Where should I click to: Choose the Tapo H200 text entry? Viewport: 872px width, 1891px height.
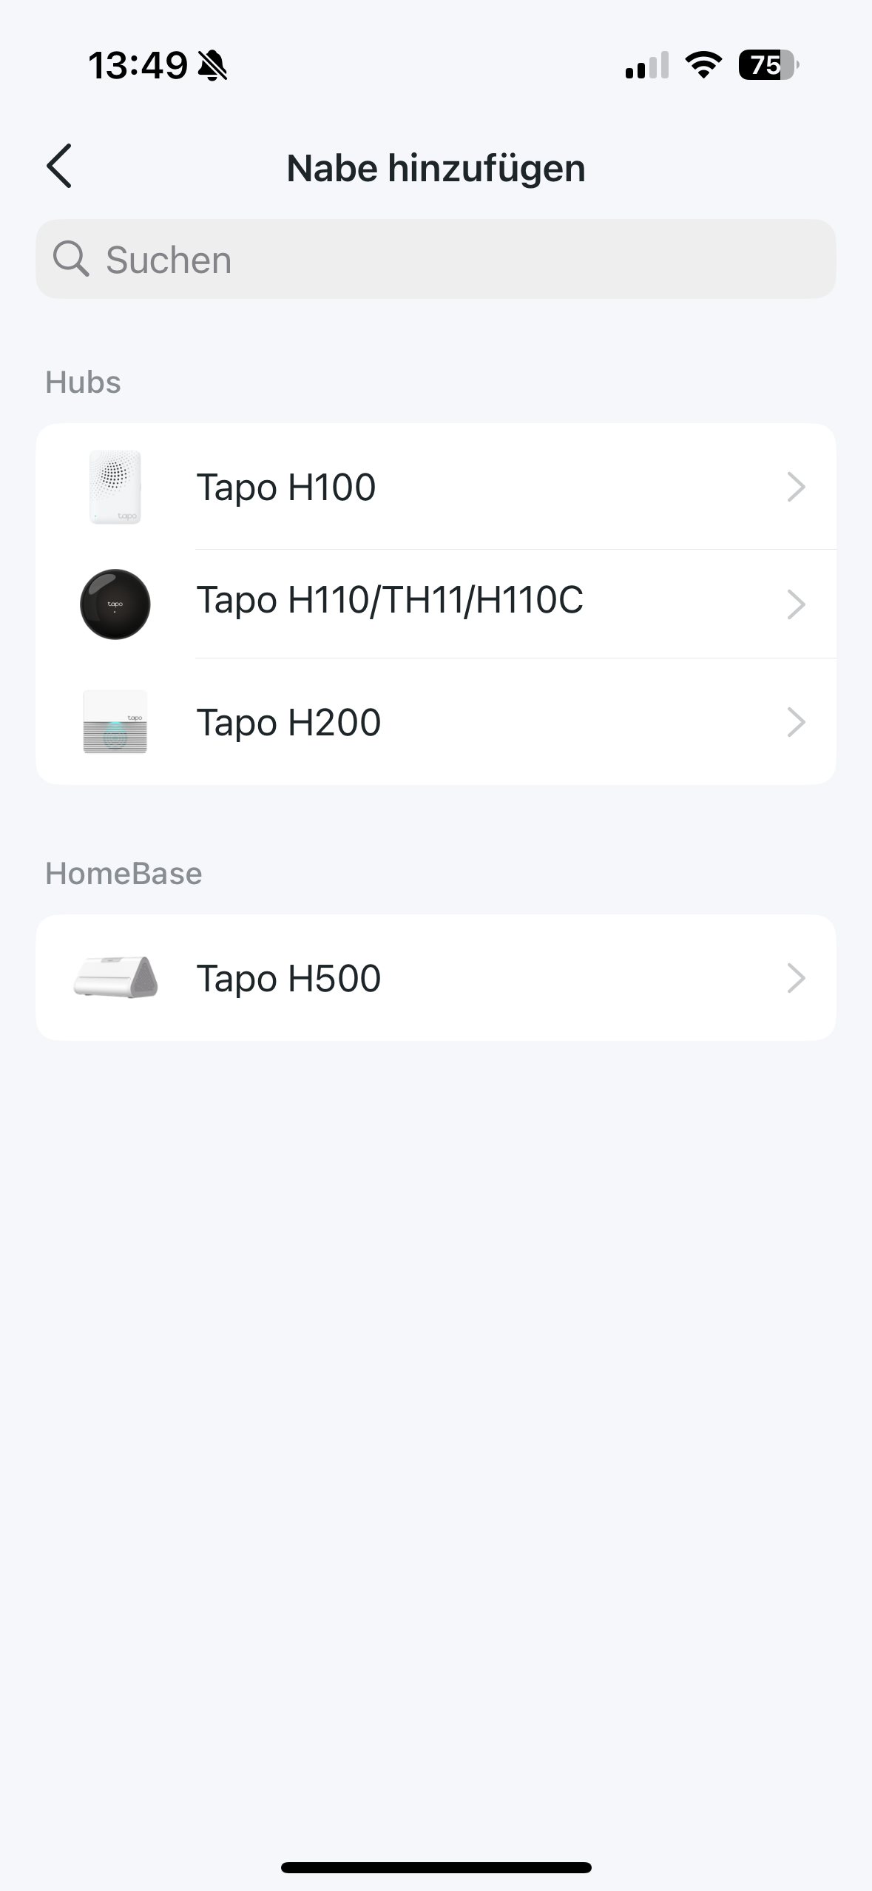(288, 723)
